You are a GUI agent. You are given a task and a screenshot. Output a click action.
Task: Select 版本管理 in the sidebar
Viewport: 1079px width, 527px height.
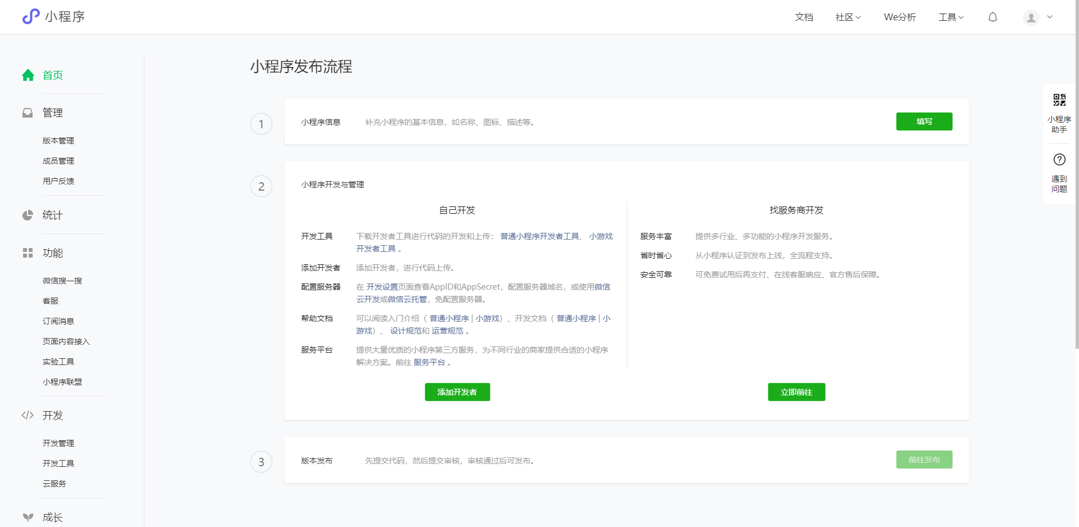[x=58, y=141]
